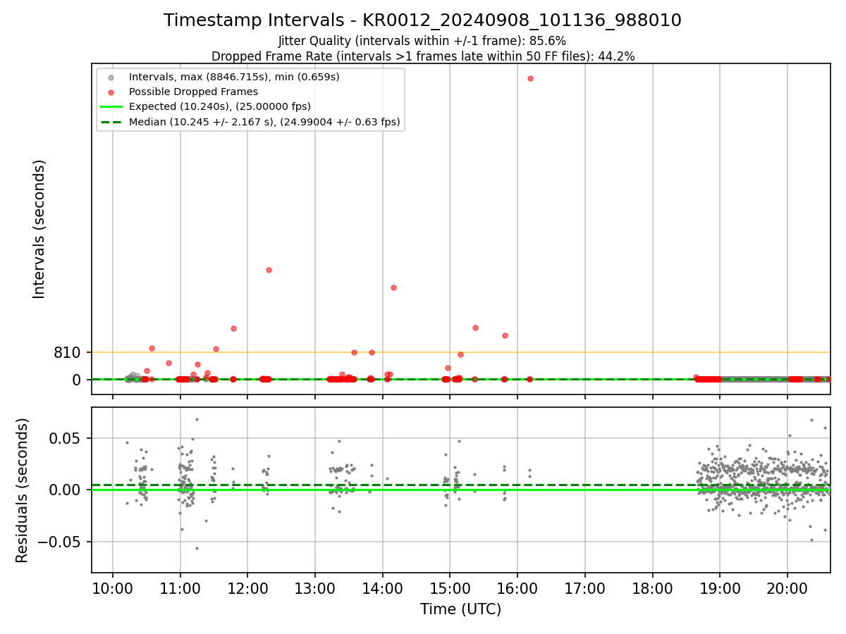Click the dashed green line sample in legend
Viewport: 846px width, 634px height.
click(x=111, y=122)
